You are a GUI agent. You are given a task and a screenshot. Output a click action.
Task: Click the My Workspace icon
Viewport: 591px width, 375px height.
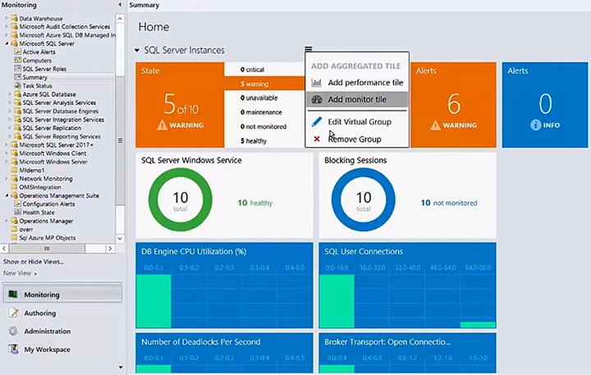14,349
